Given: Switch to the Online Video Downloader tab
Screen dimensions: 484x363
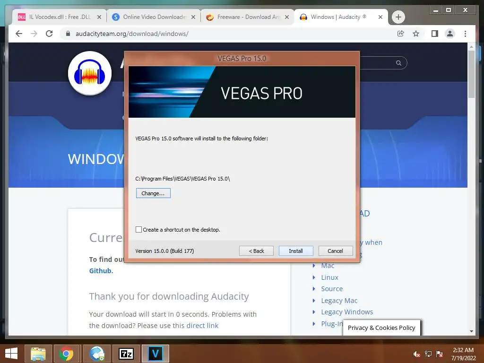Looking at the screenshot, I should pyautogui.click(x=155, y=17).
